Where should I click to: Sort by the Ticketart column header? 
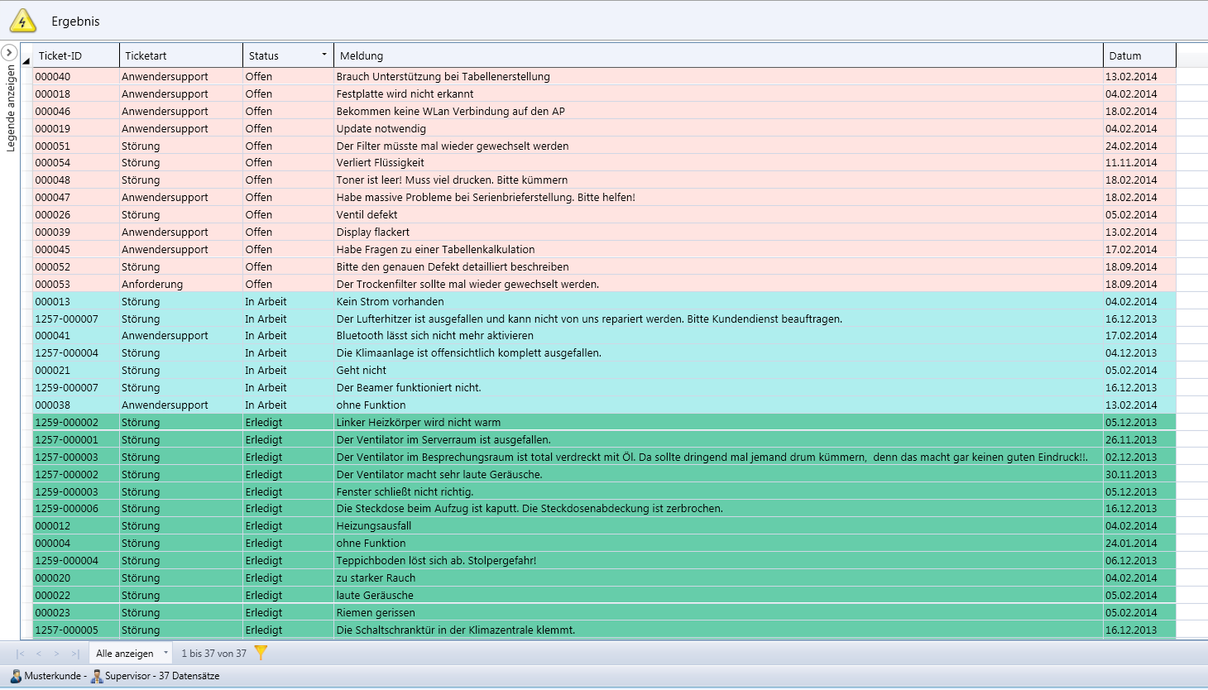pos(181,55)
